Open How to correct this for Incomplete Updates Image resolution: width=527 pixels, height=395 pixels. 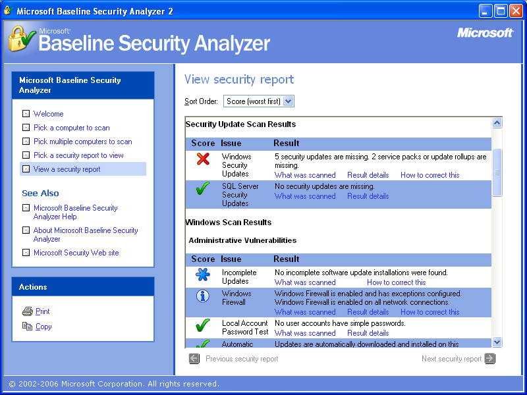click(397, 282)
